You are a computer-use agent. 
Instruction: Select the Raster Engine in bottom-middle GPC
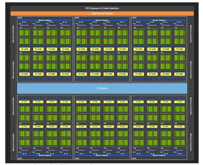[x=102, y=155]
